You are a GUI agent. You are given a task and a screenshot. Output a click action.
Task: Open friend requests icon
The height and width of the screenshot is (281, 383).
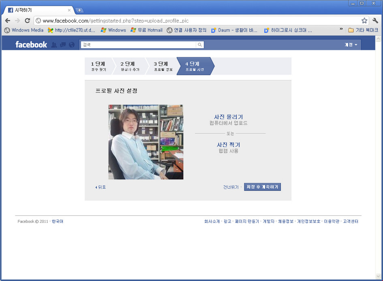[x=54, y=45]
